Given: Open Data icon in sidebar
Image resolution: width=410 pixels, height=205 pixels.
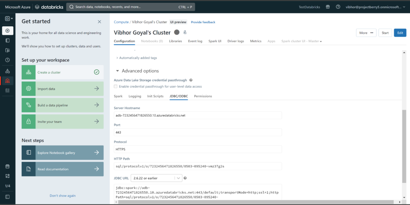Looking at the screenshot, I should coord(8,71).
